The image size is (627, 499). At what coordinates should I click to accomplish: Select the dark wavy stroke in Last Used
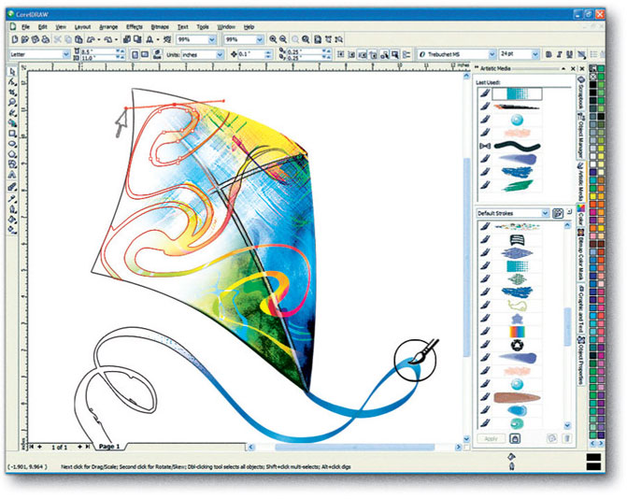517,146
